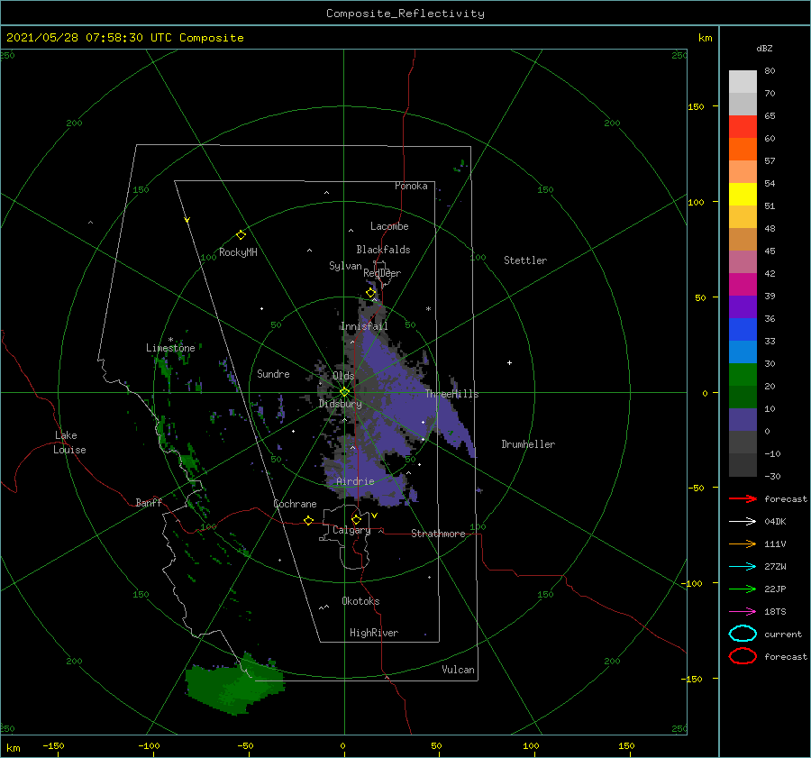Screen dimensions: 811x758
Task: Click the Calgary city label
Action: click(x=351, y=530)
